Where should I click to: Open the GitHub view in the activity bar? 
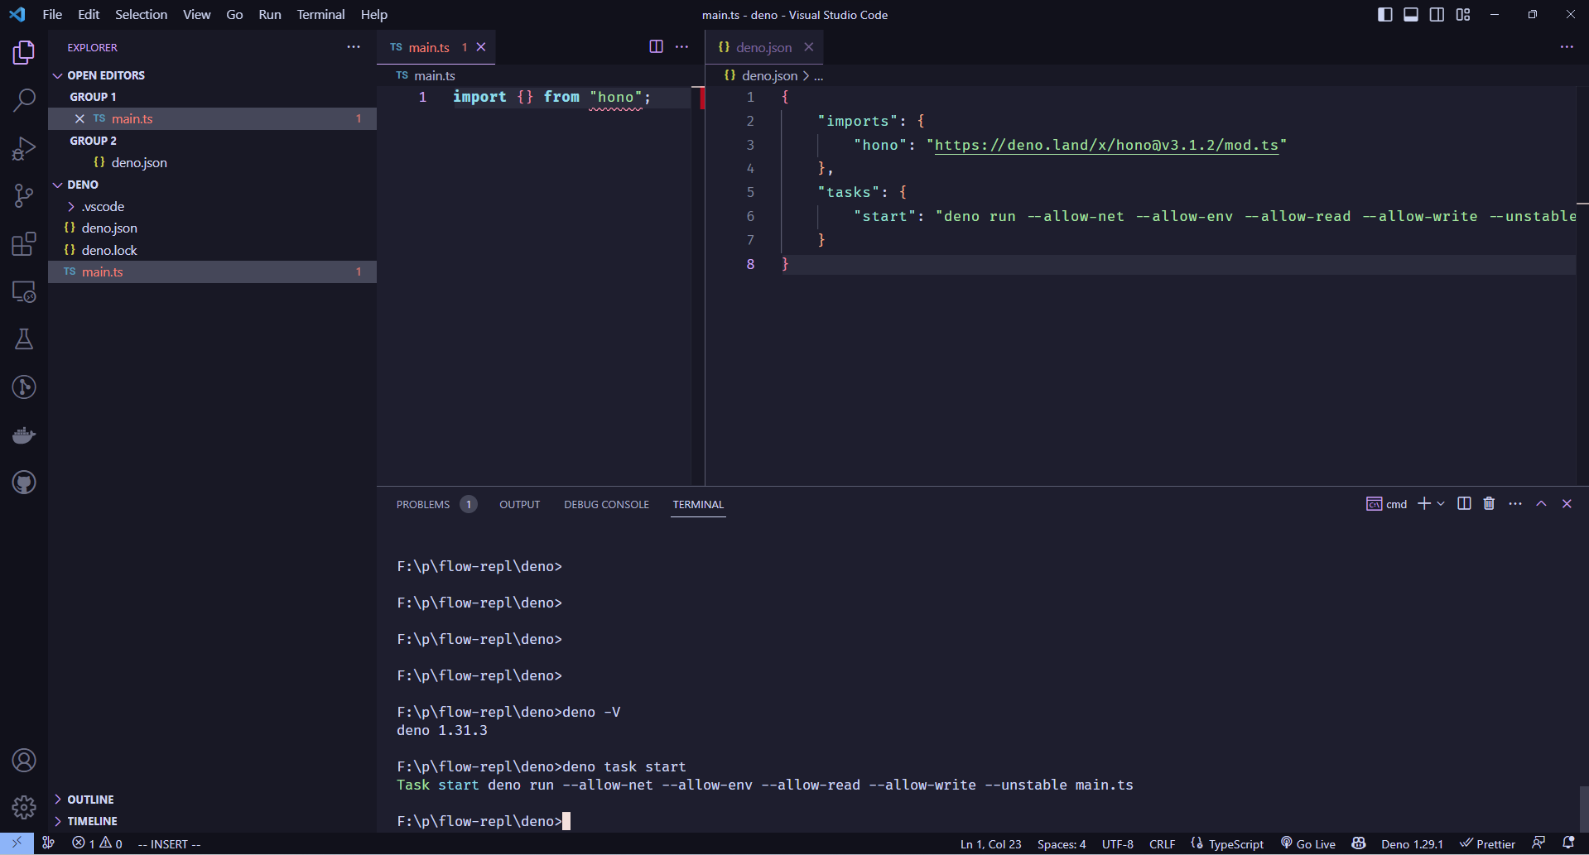24,483
